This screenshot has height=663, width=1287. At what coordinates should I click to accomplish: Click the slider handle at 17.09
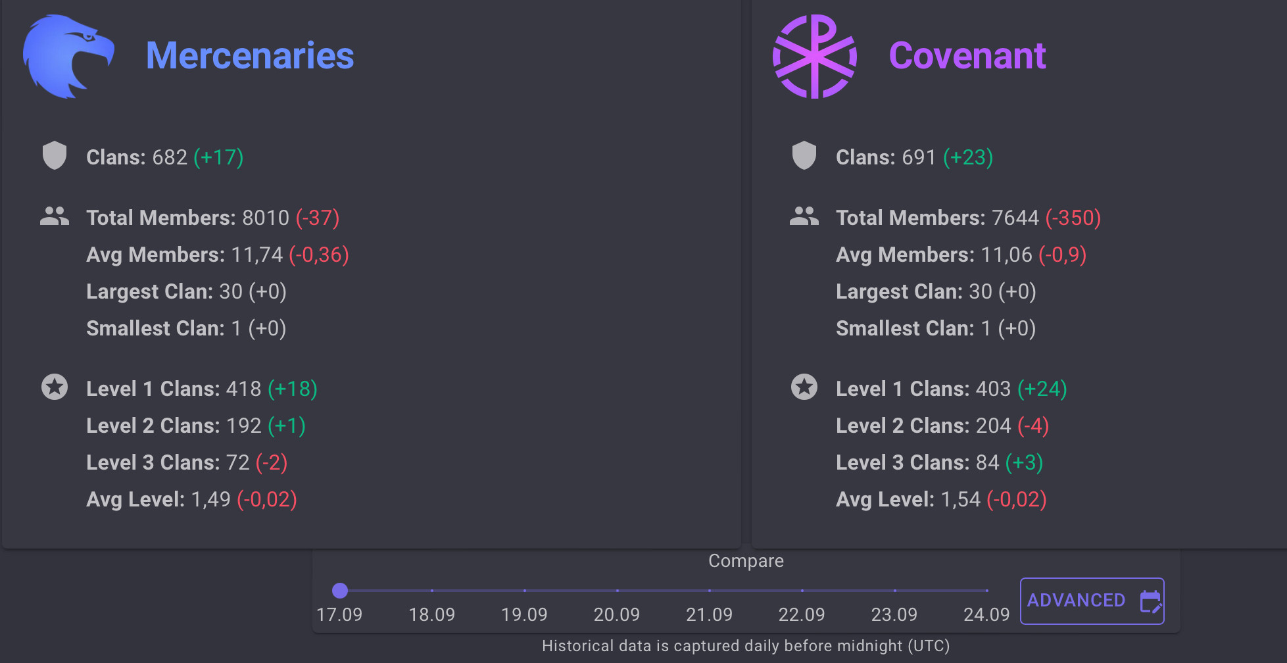339,591
